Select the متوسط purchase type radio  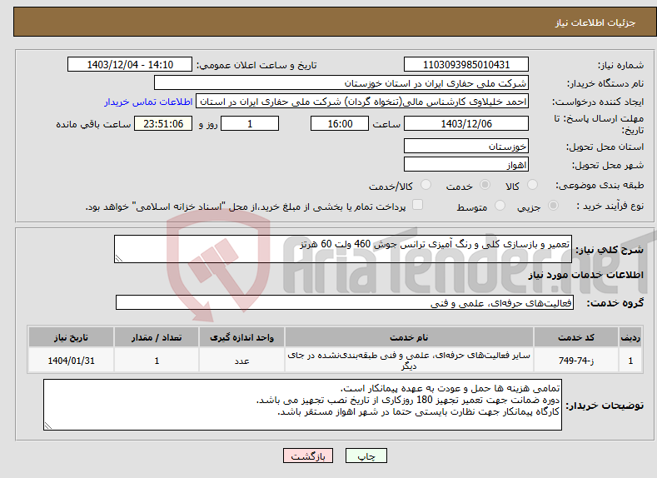tap(500, 206)
